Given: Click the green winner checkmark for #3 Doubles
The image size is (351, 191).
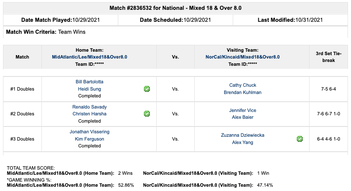Looking at the screenshot, I should [x=300, y=139].
